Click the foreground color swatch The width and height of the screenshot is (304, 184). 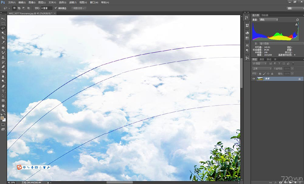(2, 118)
